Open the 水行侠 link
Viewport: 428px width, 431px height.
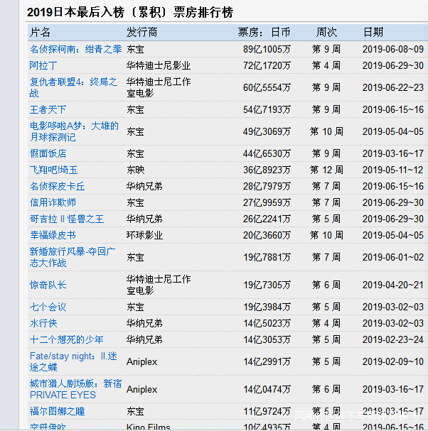(43, 323)
